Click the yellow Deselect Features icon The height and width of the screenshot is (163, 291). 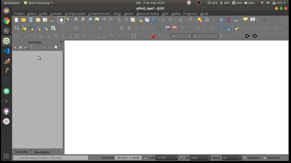(x=200, y=20)
